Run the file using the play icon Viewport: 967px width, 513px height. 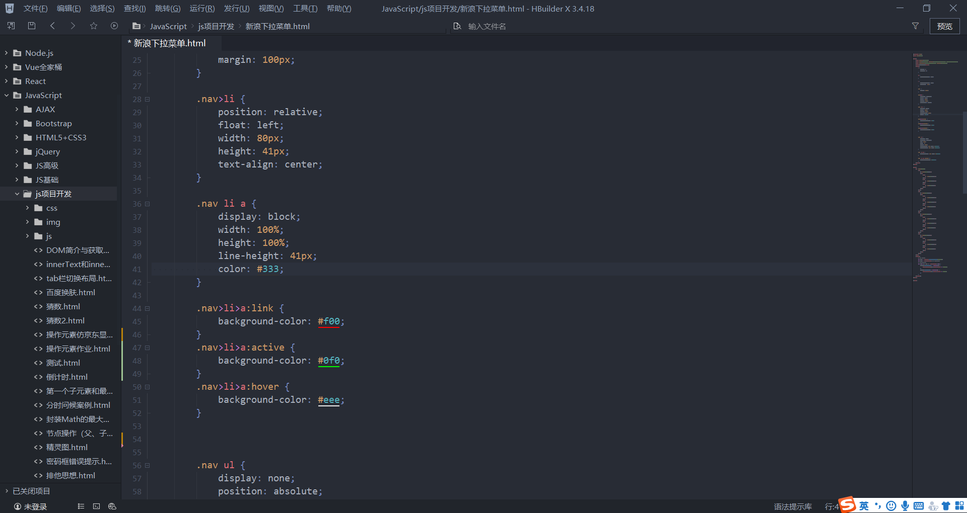coord(114,26)
